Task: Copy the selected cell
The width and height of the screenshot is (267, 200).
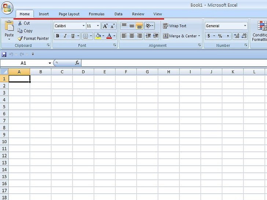Action: coord(25,31)
